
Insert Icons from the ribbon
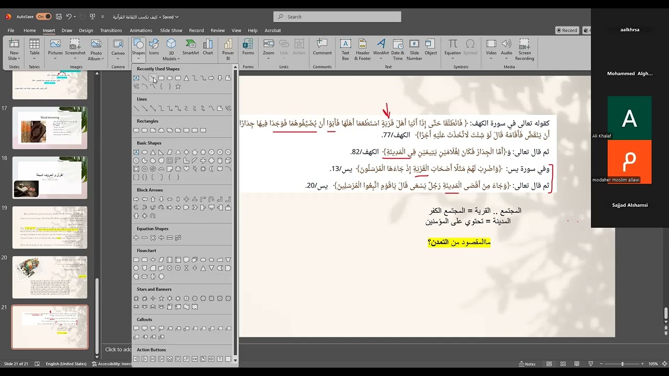click(x=154, y=47)
